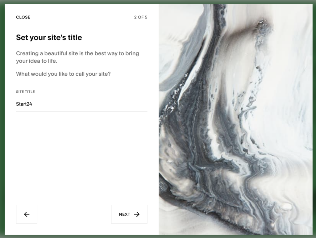Click the SITE TITLE field label

pos(25,92)
